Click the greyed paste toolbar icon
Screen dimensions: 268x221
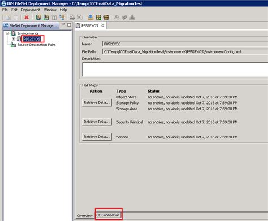click(x=16, y=18)
